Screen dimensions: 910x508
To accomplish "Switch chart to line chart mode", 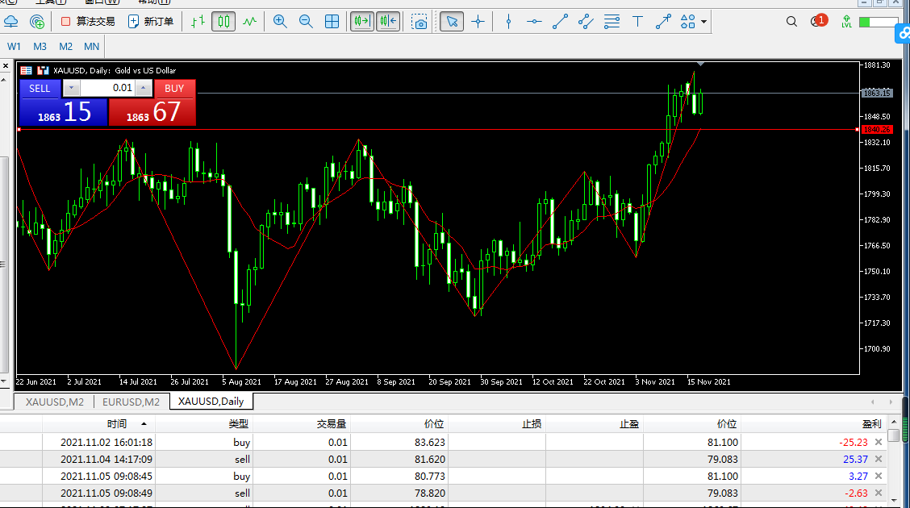I will 250,22.
